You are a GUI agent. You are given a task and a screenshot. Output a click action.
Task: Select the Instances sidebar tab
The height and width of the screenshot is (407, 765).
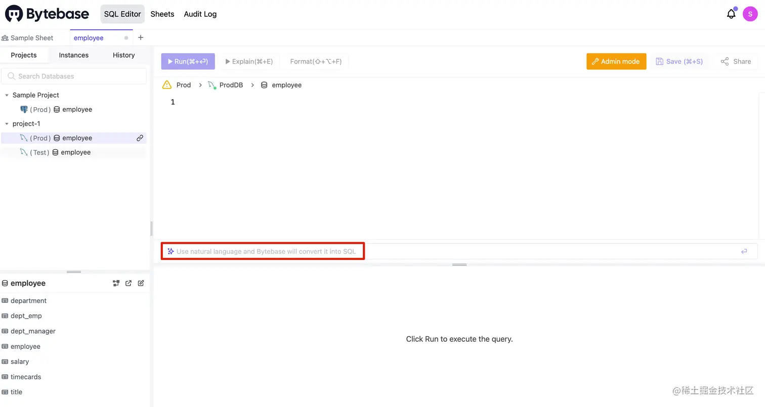click(74, 55)
